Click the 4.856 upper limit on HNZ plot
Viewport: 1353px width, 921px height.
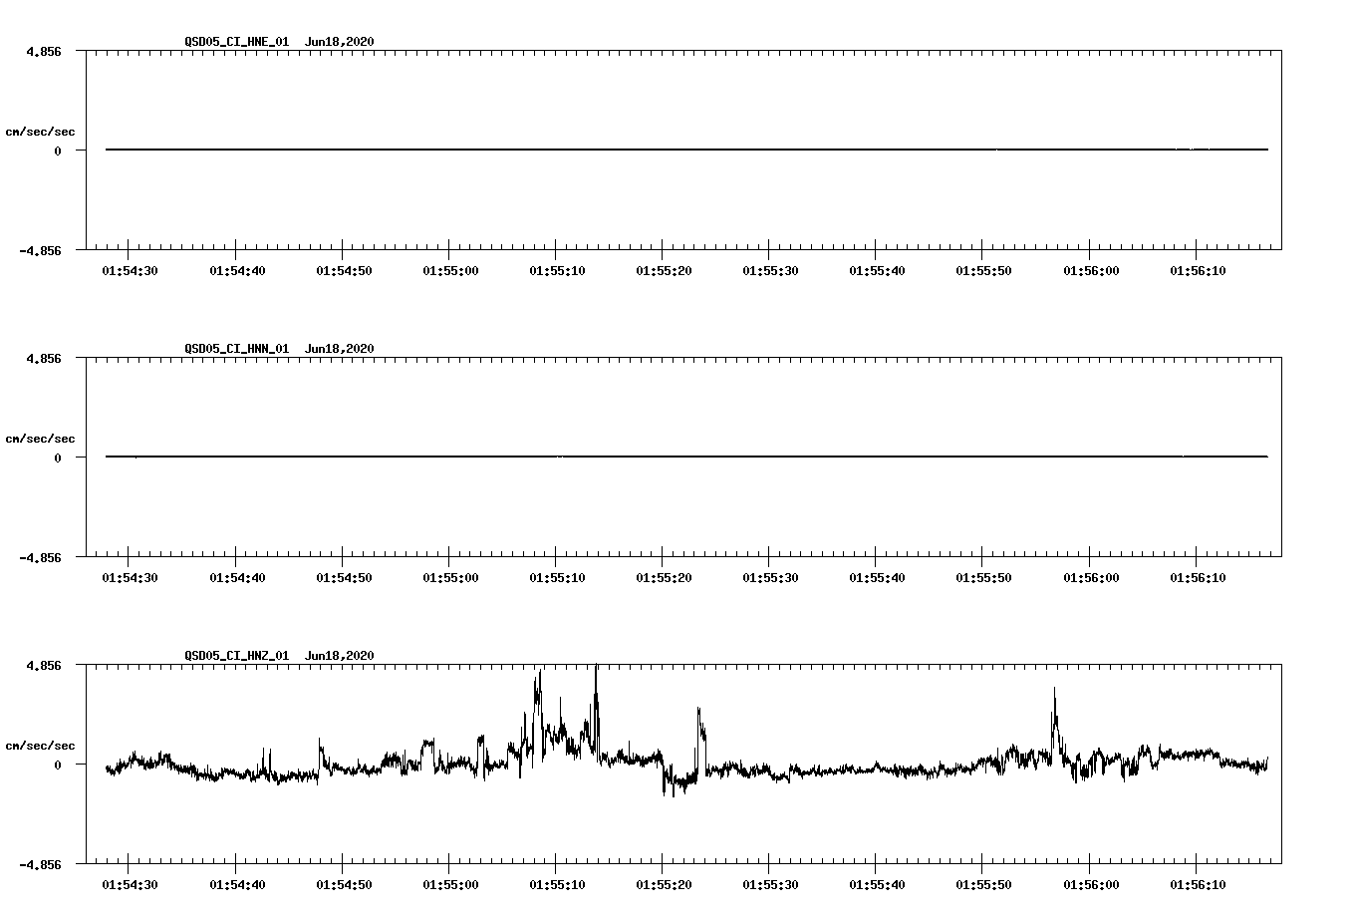click(x=45, y=665)
